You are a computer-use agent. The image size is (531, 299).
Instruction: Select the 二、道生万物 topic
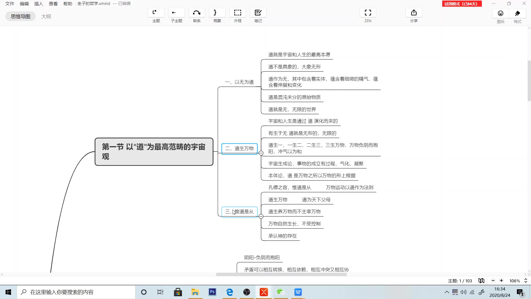240,149
